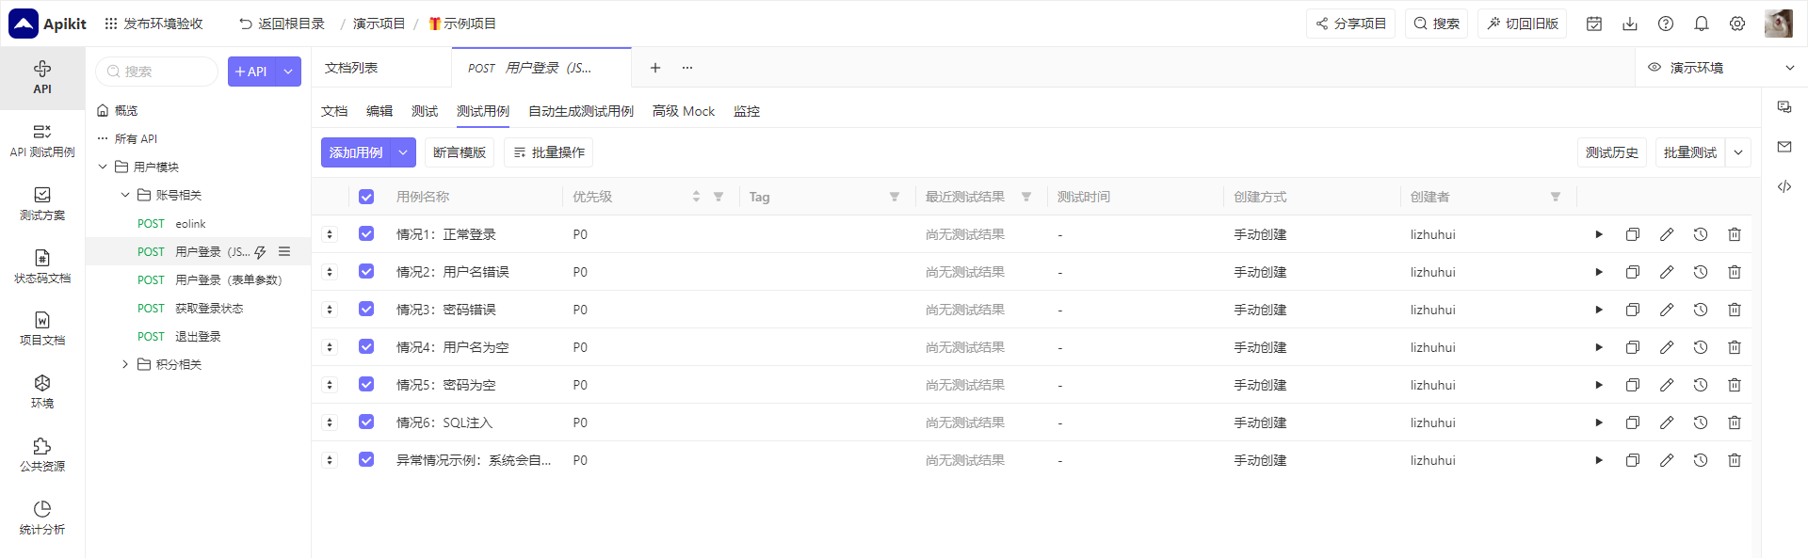Uncheck 情况5：密码为空 checkbox
Viewport: 1808px width, 558px height.
point(366,384)
